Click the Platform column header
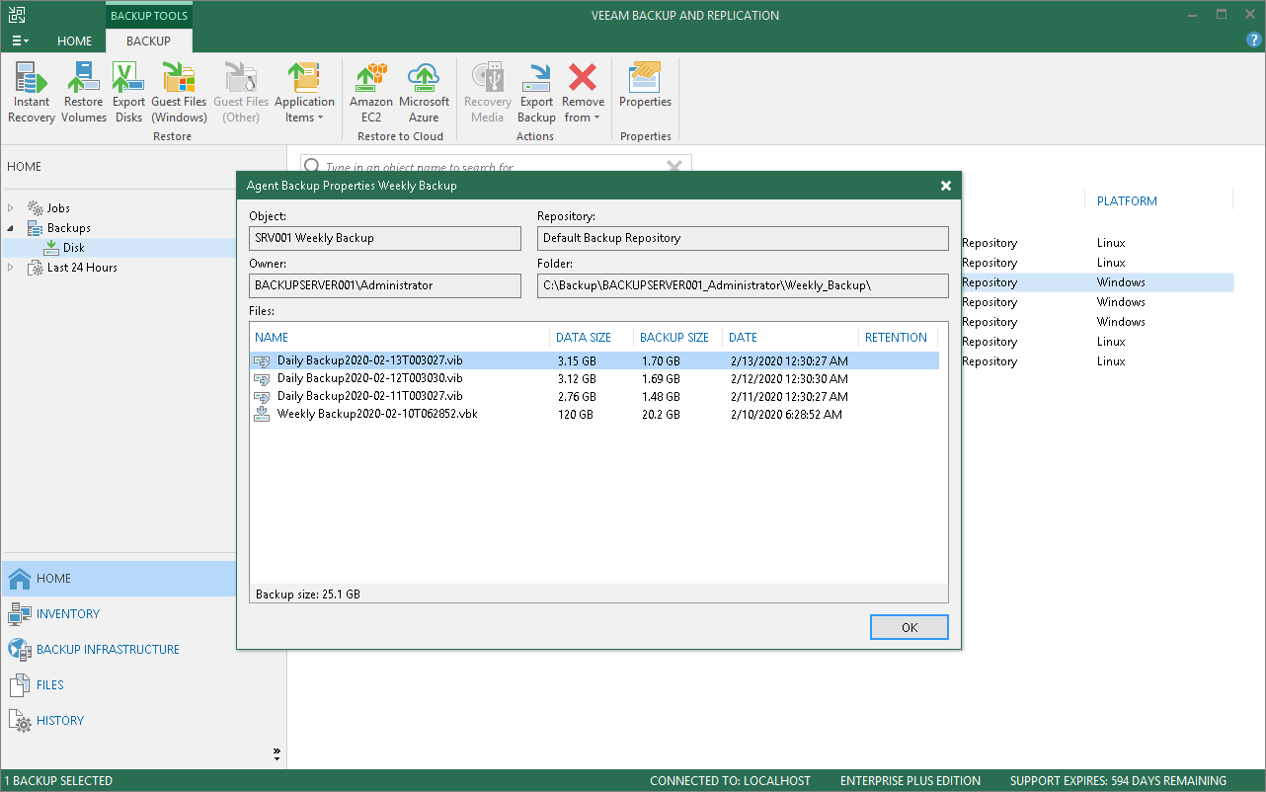Viewport: 1266px width, 792px height. click(1127, 201)
